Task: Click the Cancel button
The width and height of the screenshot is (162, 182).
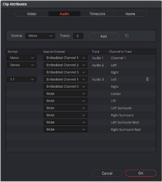Action: coord(107,173)
